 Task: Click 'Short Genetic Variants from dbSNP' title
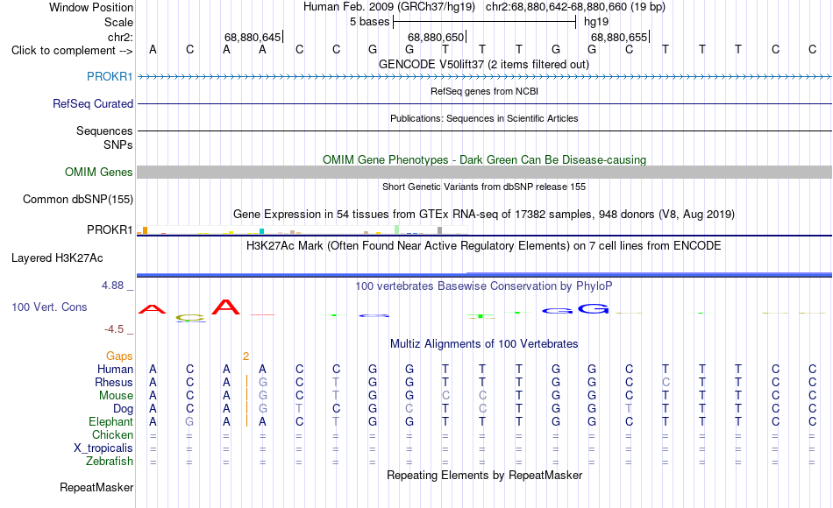pyautogui.click(x=484, y=187)
